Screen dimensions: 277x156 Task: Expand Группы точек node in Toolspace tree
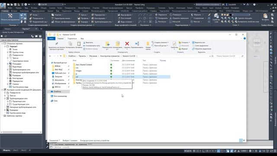point(8,52)
